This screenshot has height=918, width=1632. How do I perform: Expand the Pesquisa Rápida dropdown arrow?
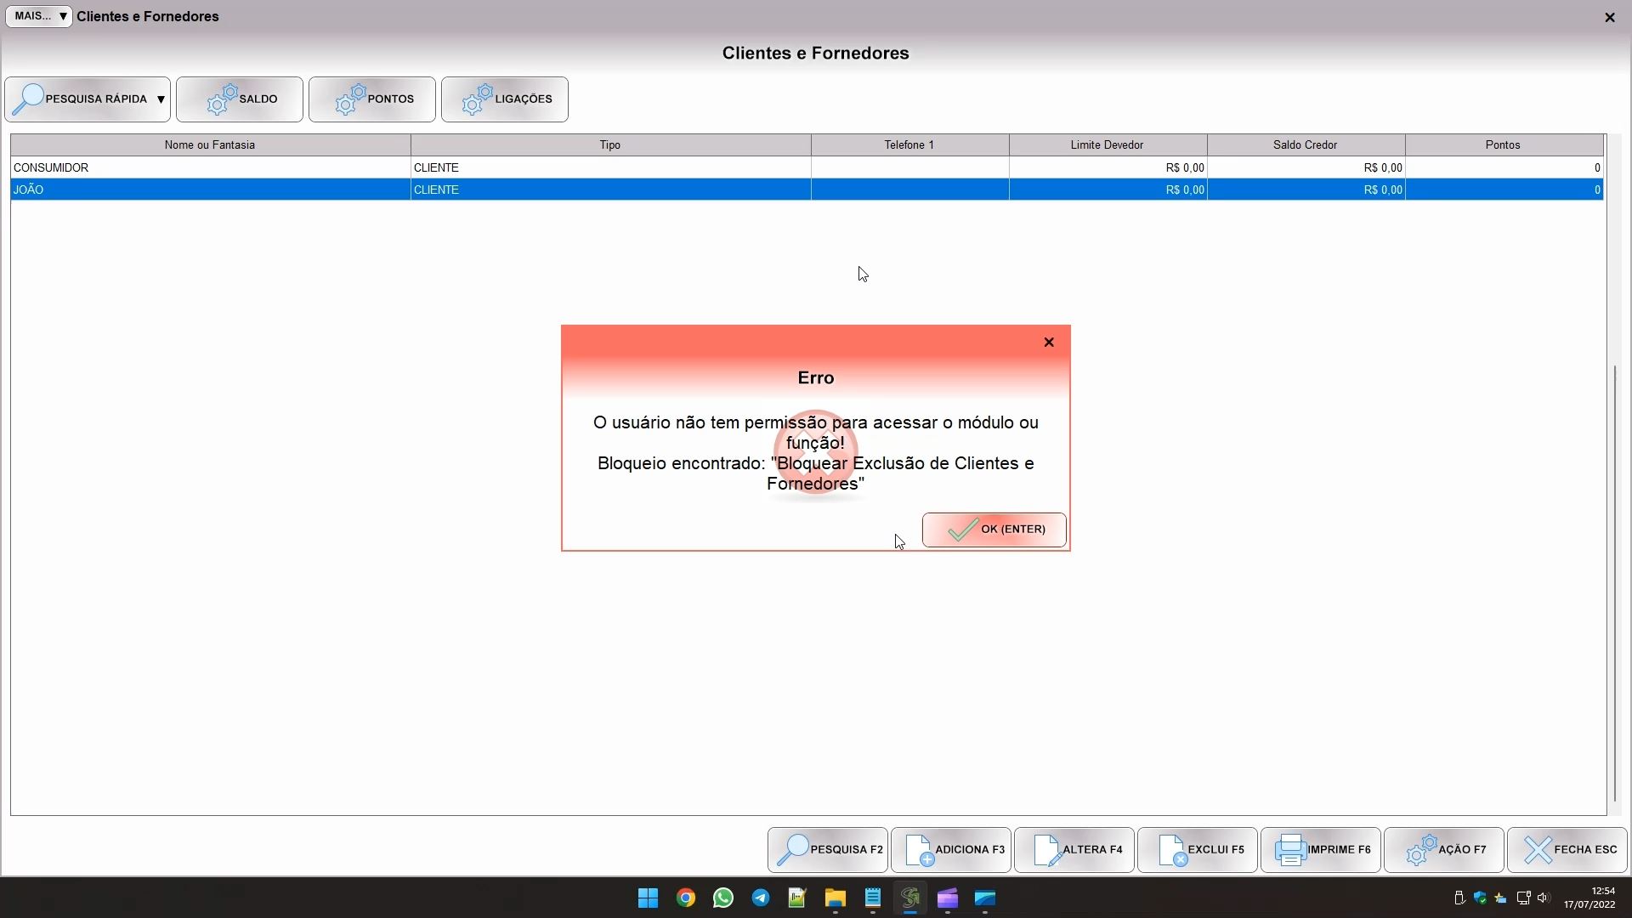[161, 99]
